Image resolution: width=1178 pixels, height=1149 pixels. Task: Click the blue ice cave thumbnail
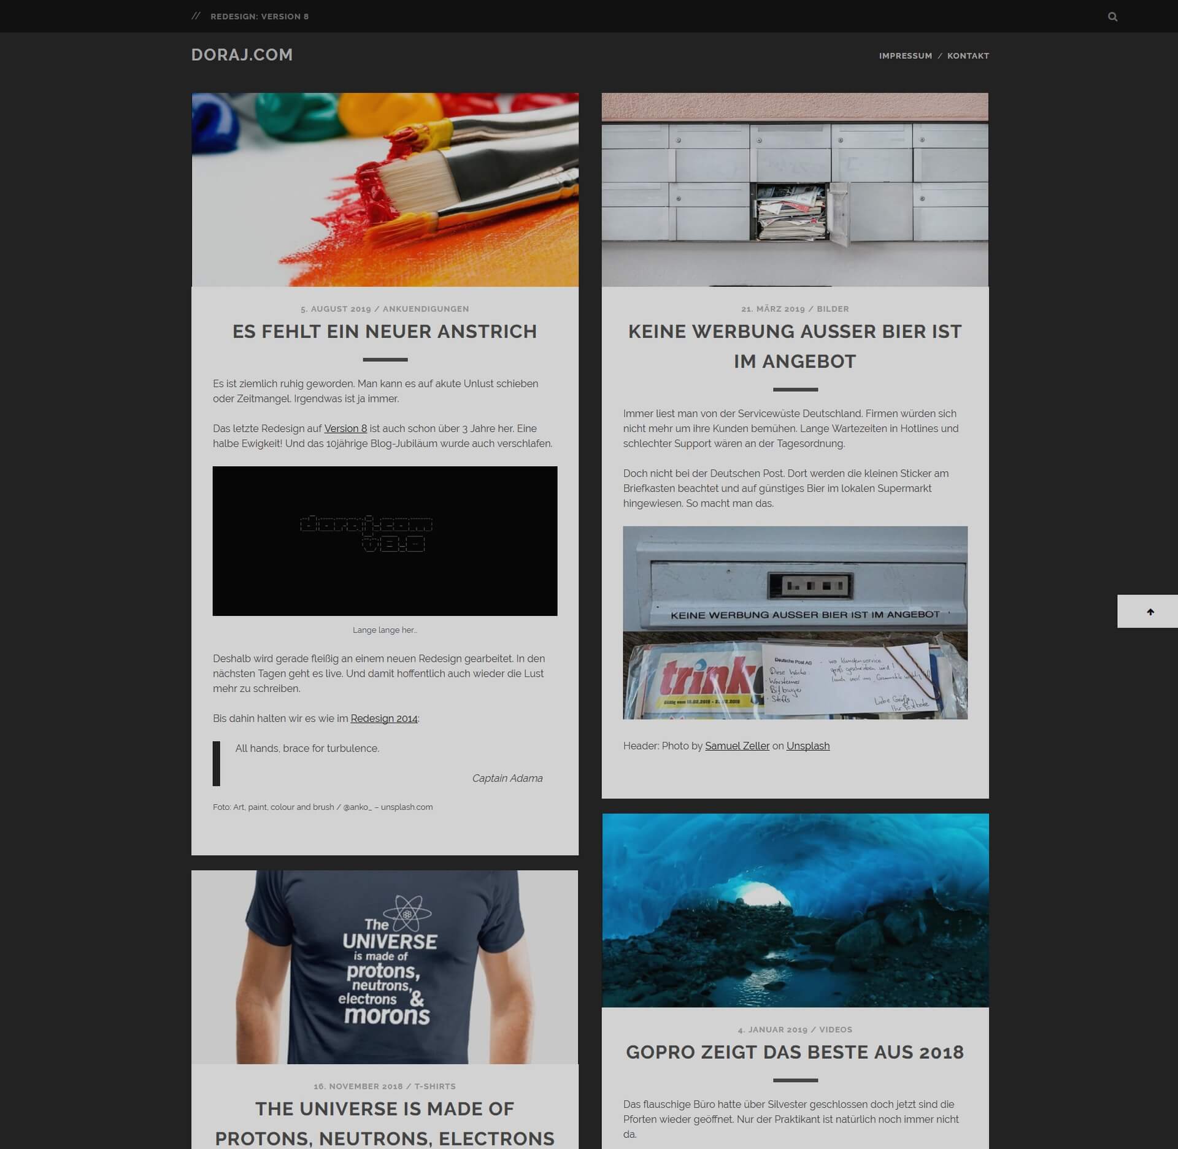[795, 910]
